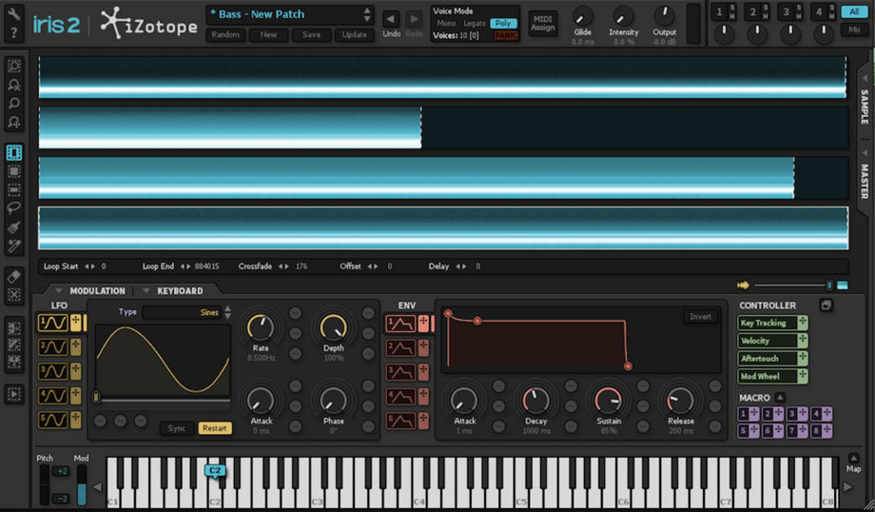Select the lasso selection tool

[14, 207]
